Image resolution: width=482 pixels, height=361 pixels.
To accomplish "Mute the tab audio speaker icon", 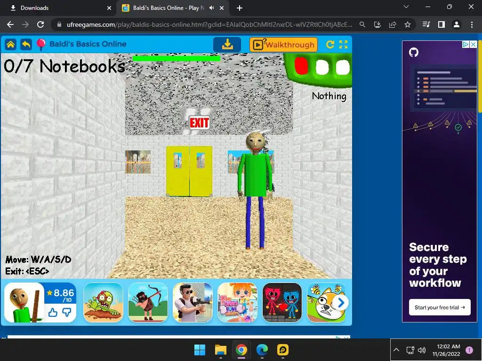I will (x=211, y=8).
